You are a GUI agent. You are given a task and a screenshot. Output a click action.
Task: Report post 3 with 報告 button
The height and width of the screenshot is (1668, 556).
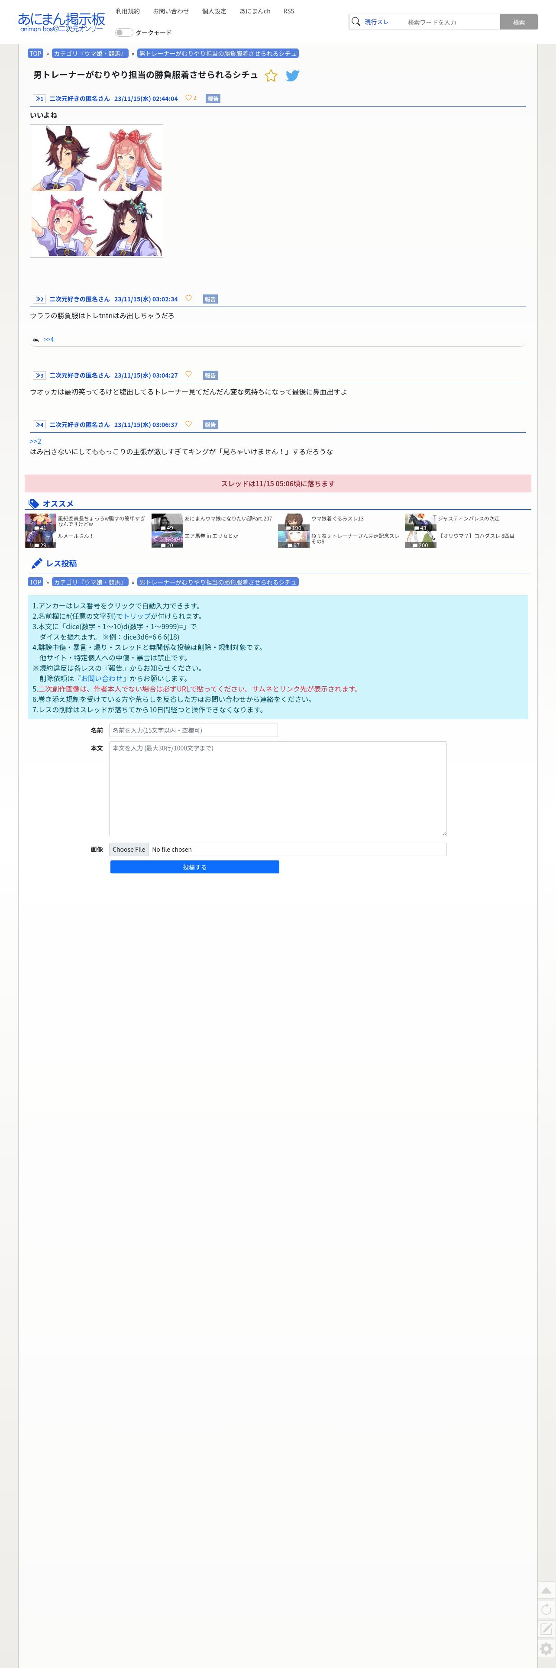click(210, 375)
